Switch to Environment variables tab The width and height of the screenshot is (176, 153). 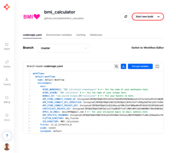[x=59, y=35]
